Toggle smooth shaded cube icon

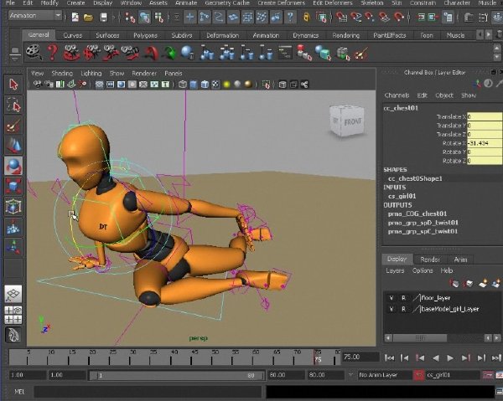(194, 85)
